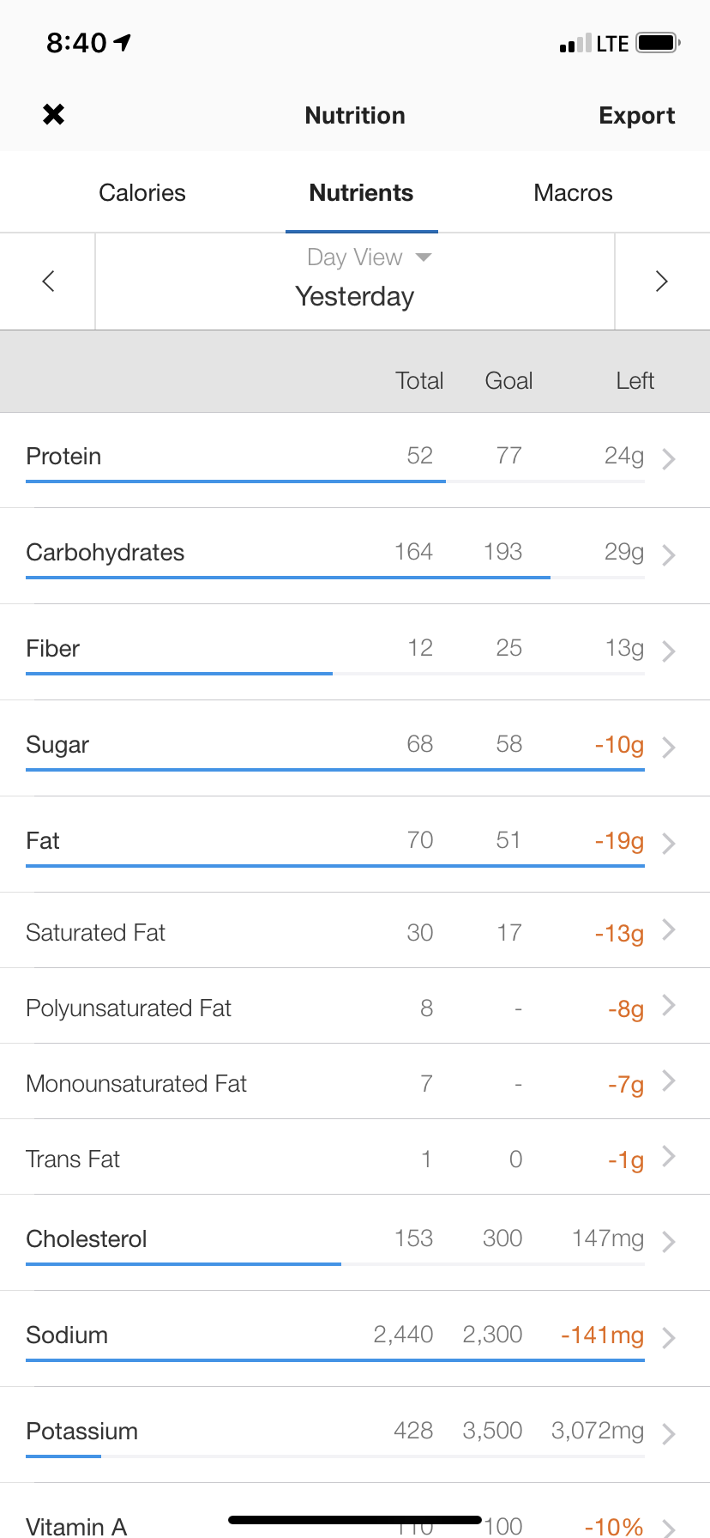Screen dimensions: 710x1538
Task: Tap the Polyunsaturated Fat row arrow
Action: (x=669, y=1006)
